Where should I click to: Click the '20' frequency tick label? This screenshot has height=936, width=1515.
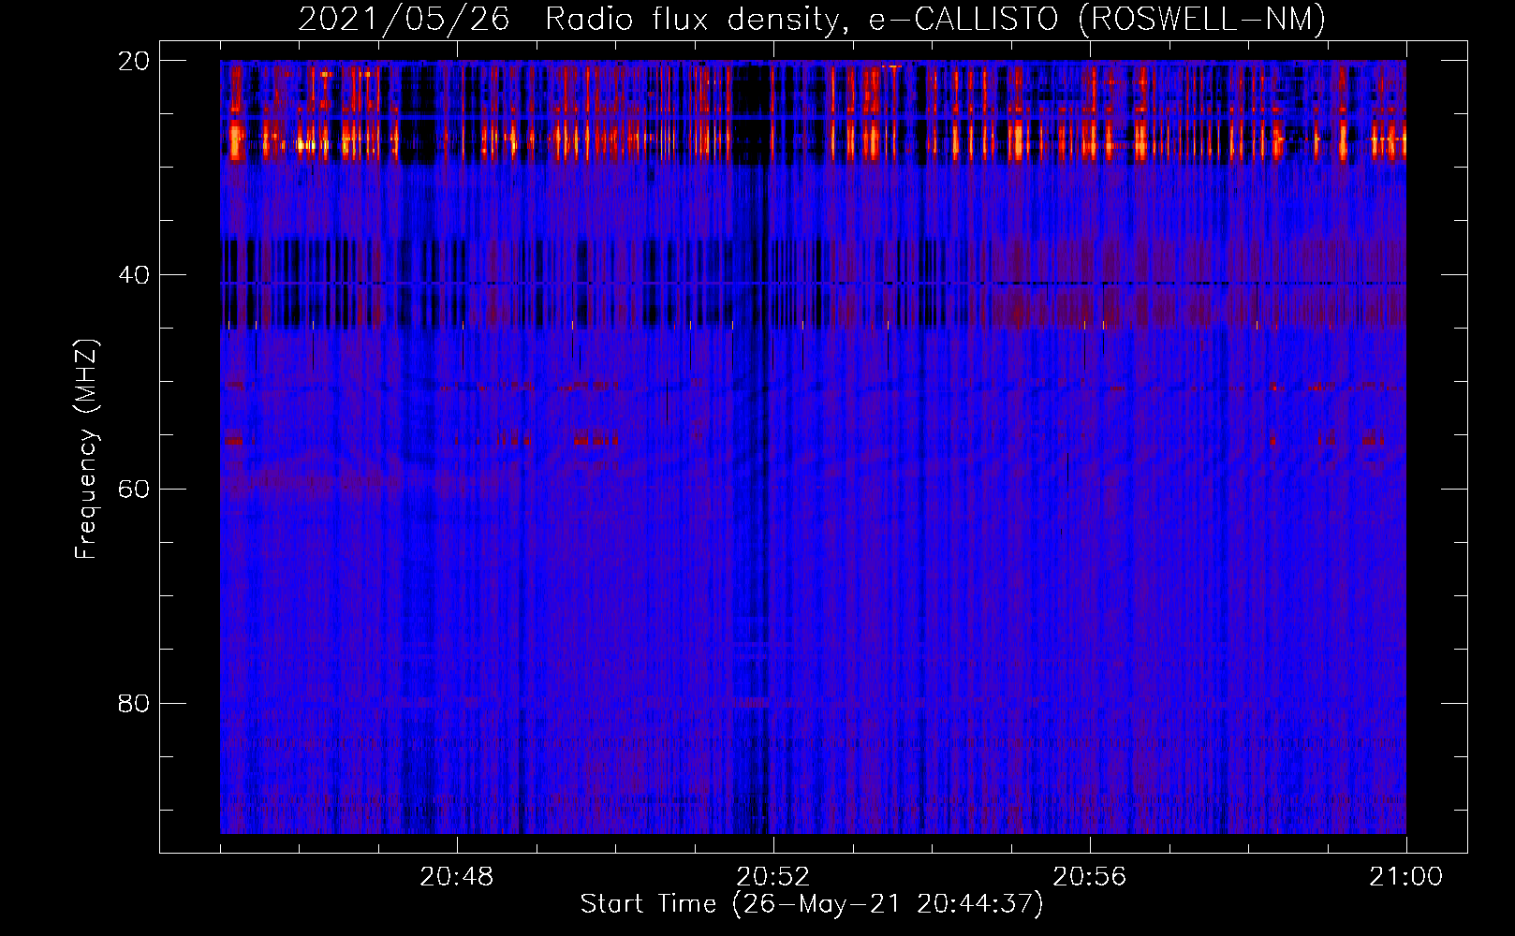tap(134, 61)
